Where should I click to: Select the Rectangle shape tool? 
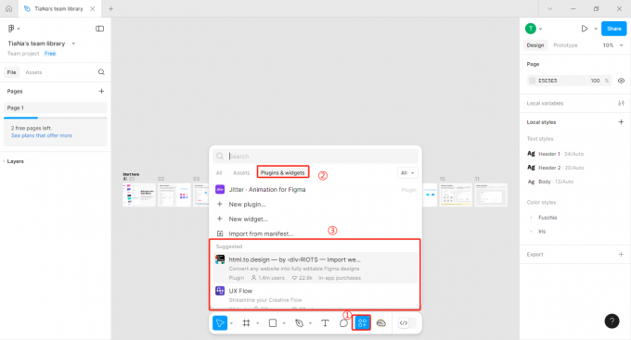coord(273,322)
